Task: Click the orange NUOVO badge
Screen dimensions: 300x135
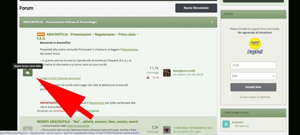Action: (x=41, y=34)
